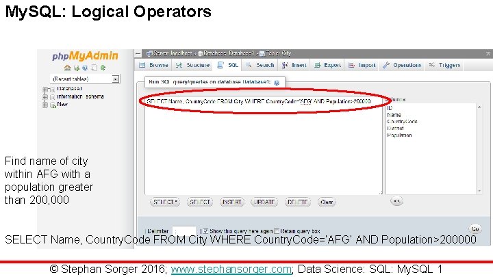
Task: Select ID in the Columns list
Action: coord(390,108)
